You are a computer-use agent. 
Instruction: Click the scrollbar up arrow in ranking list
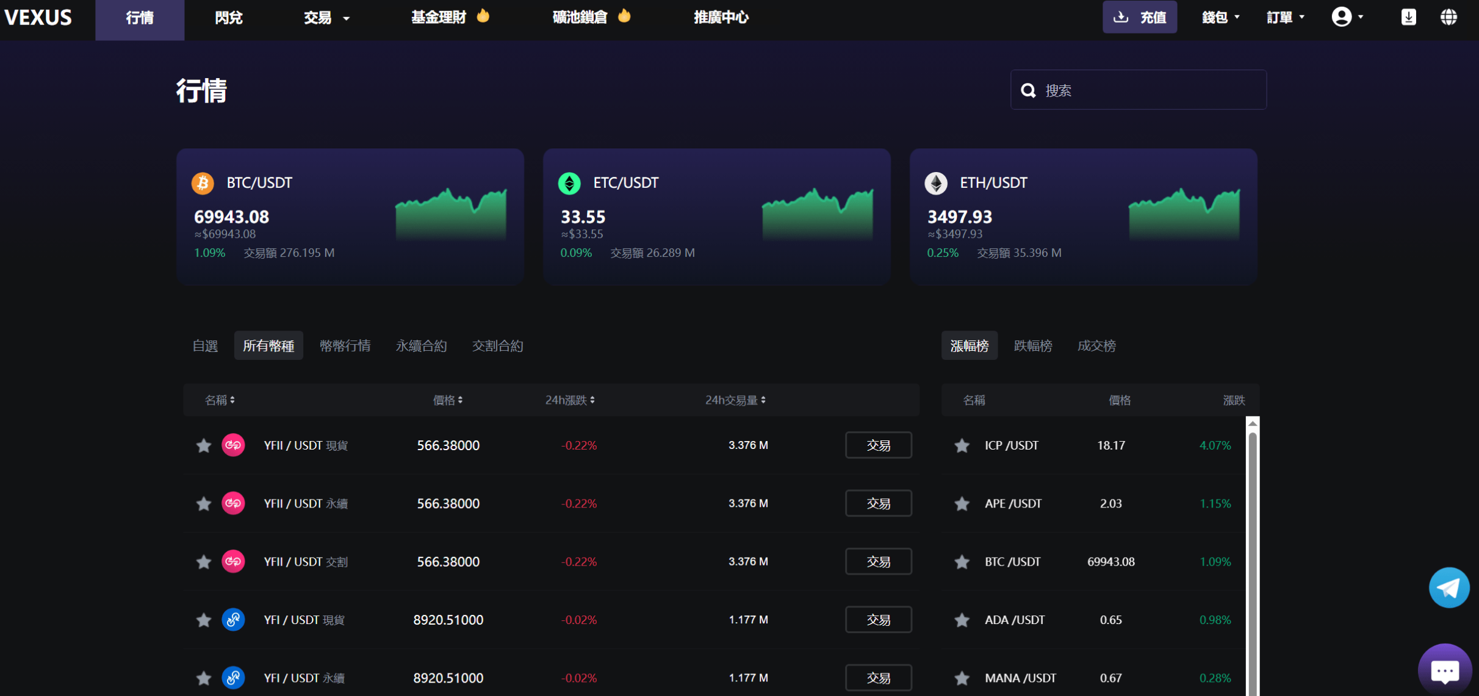1253,423
